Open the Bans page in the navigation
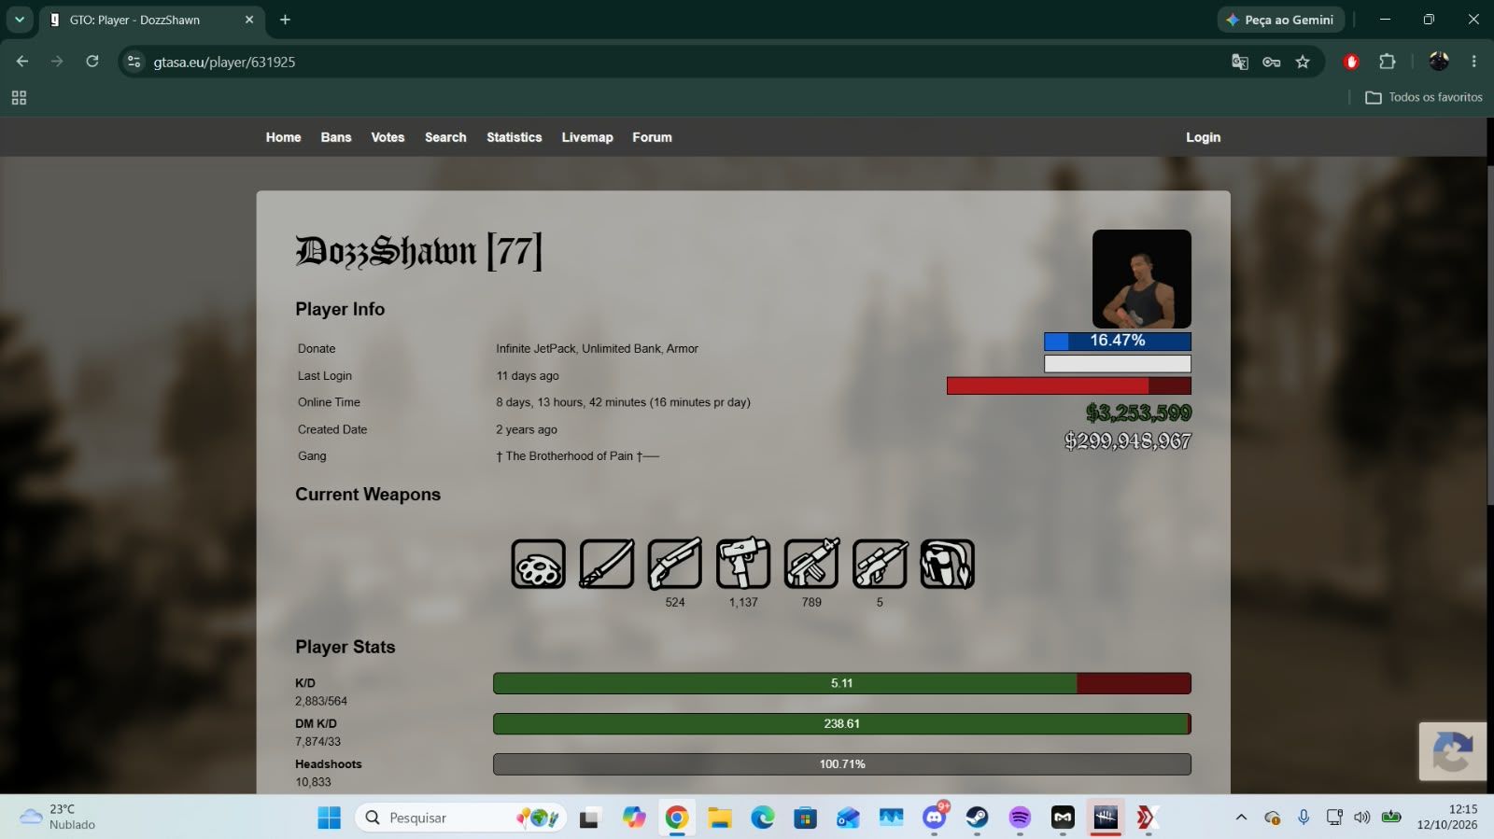 (x=336, y=137)
